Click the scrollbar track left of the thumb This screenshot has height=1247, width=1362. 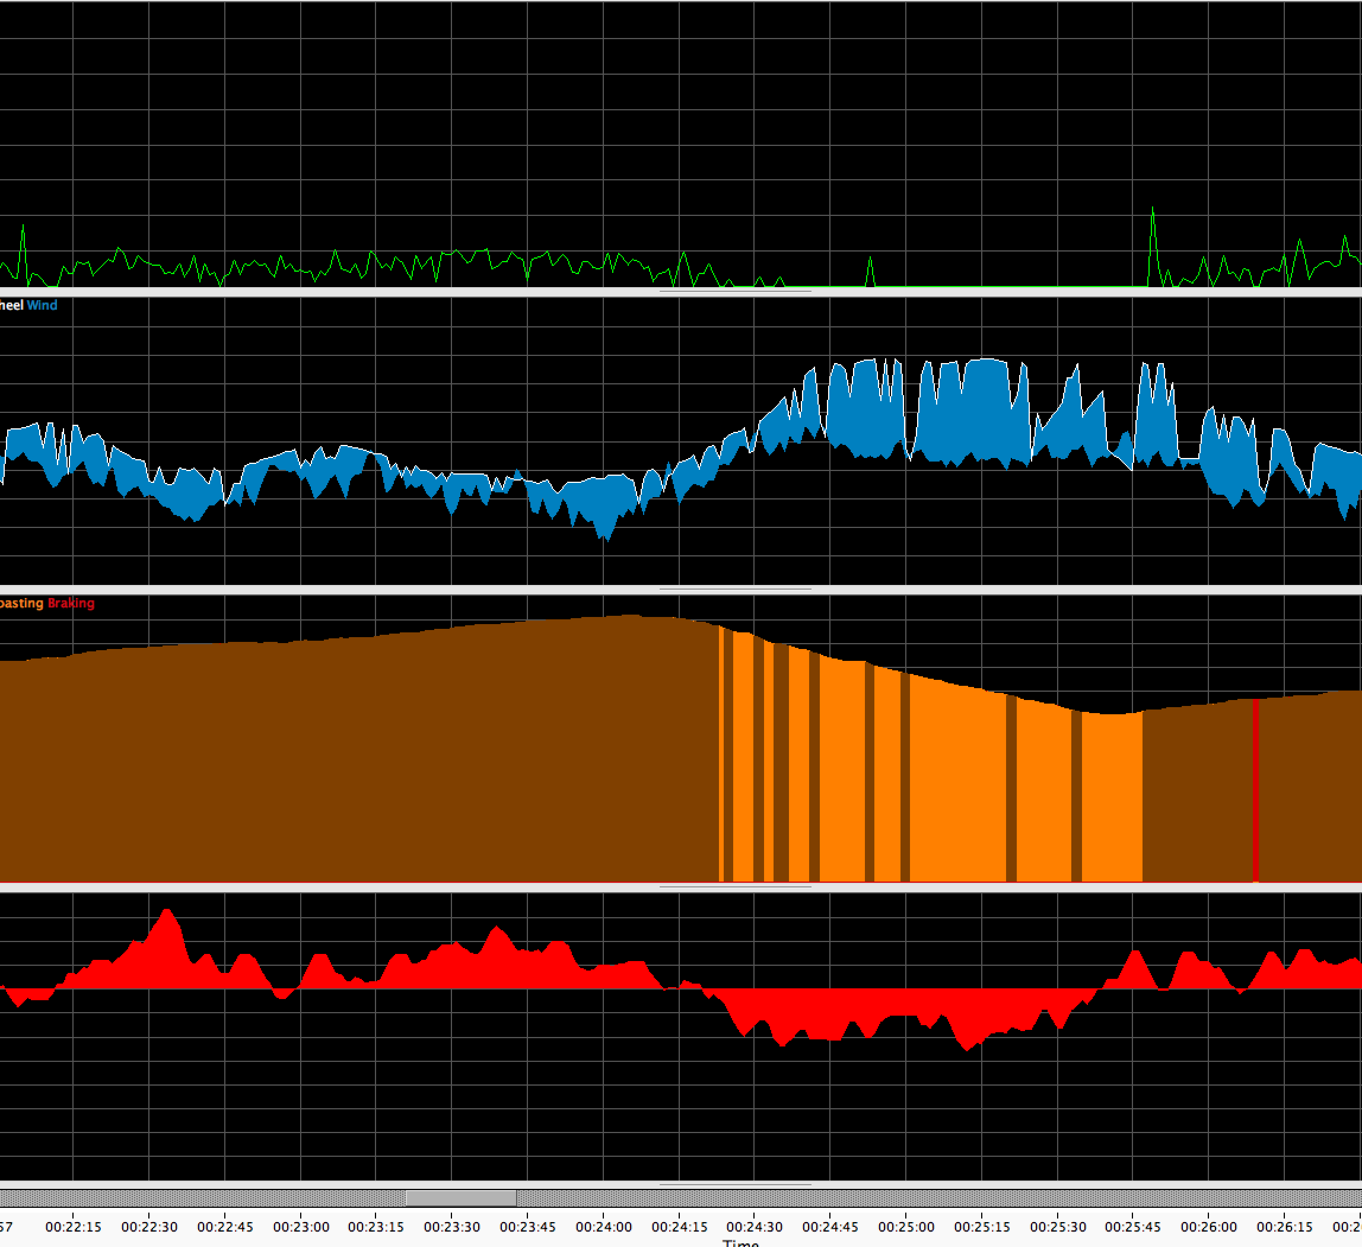(203, 1198)
